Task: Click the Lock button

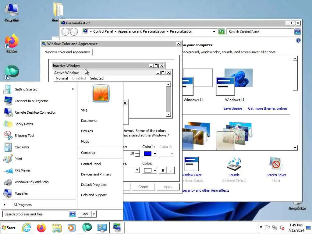Action: pyautogui.click(x=85, y=214)
